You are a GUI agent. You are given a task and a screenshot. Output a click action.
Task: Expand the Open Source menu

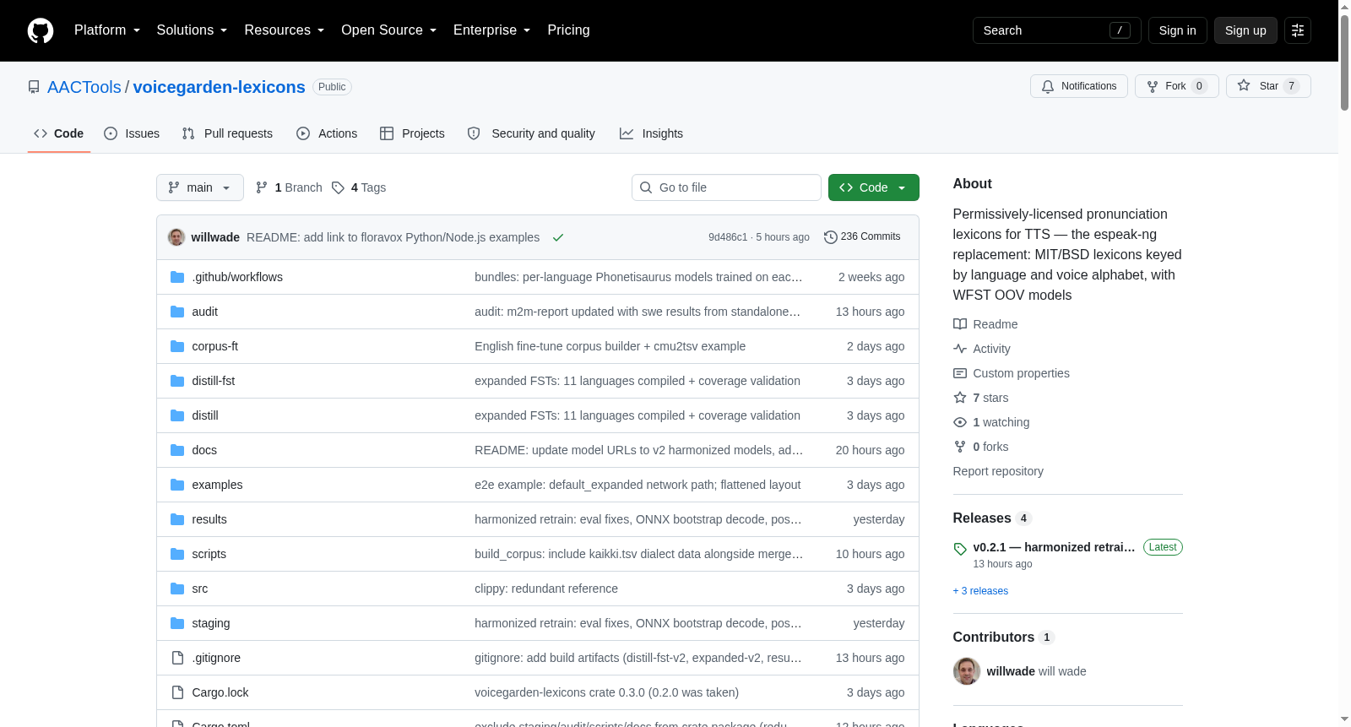pyautogui.click(x=389, y=30)
